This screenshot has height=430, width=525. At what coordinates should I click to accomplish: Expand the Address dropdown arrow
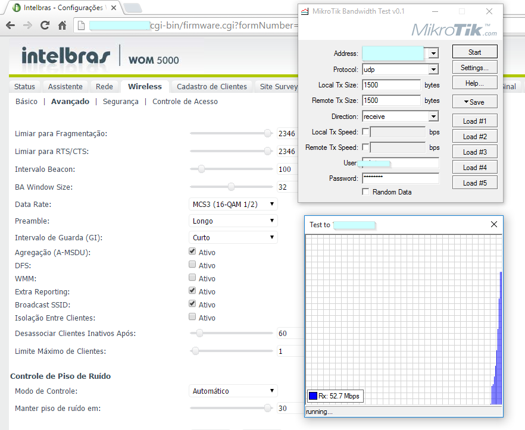tap(433, 53)
